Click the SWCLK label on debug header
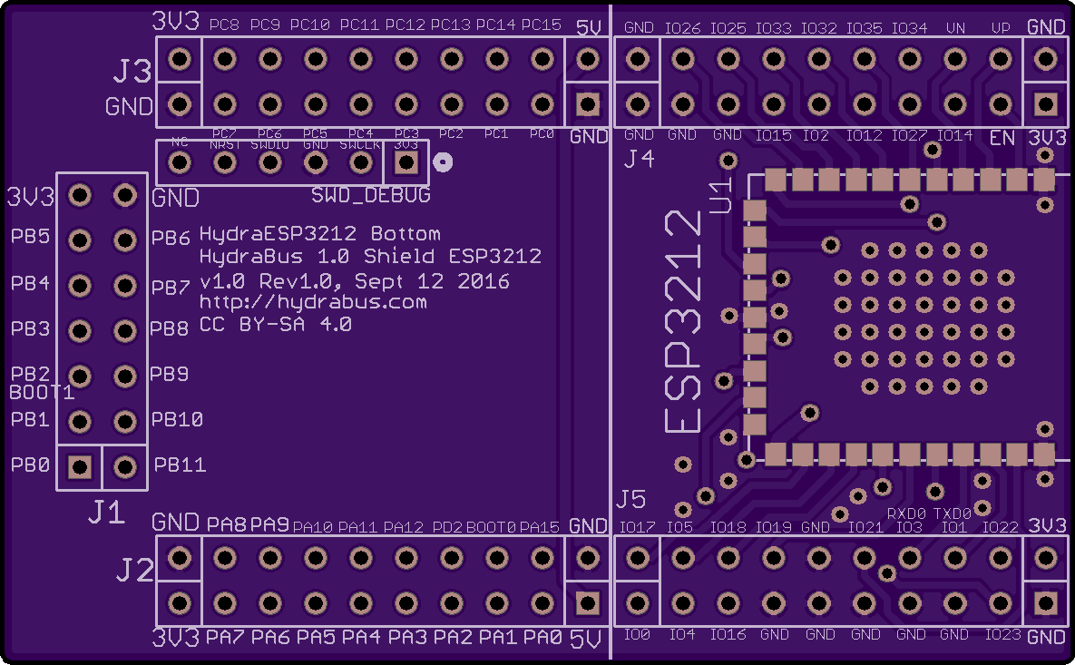The height and width of the screenshot is (665, 1075). [x=360, y=144]
